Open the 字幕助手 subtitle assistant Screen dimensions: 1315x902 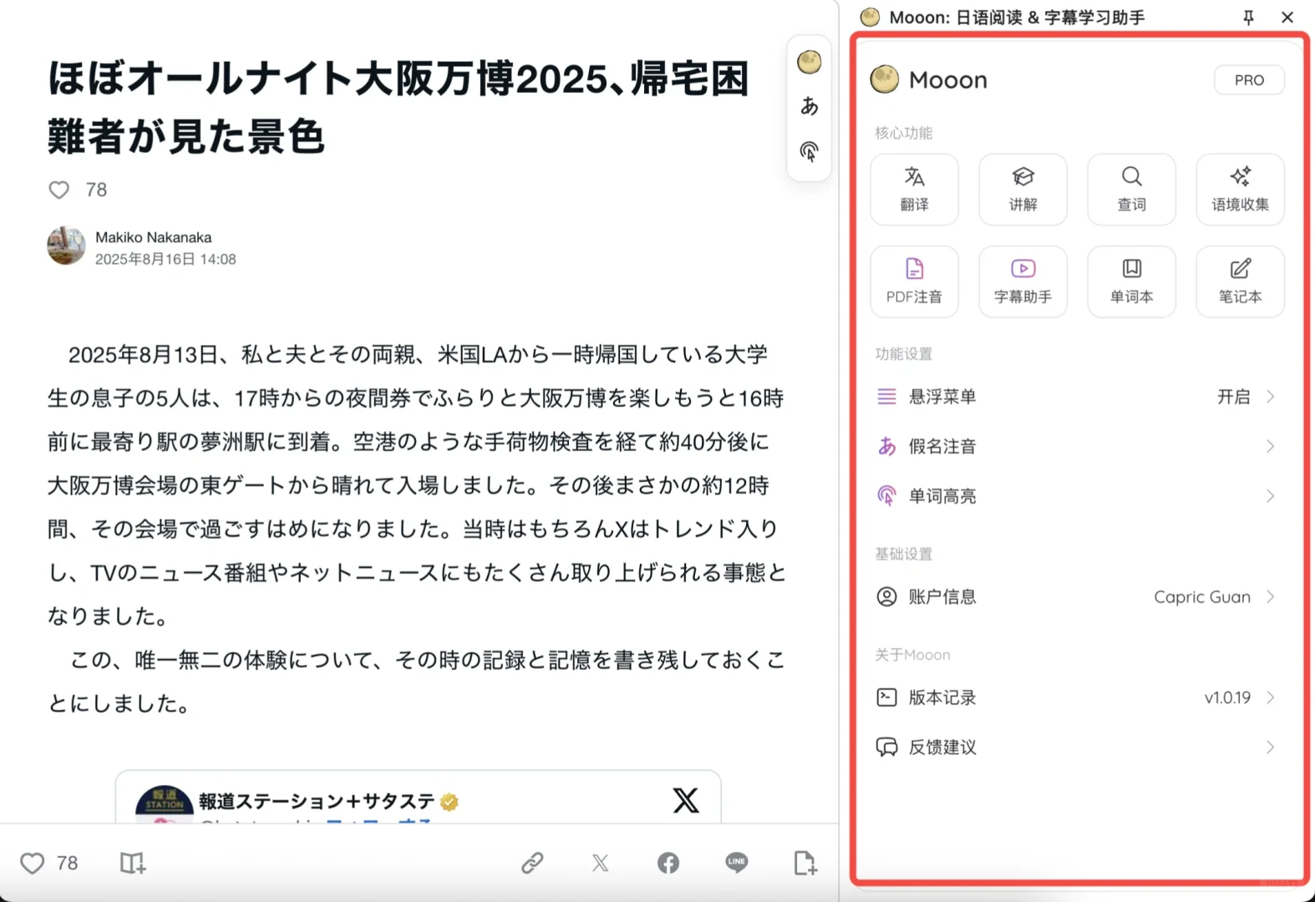pyautogui.click(x=1023, y=281)
